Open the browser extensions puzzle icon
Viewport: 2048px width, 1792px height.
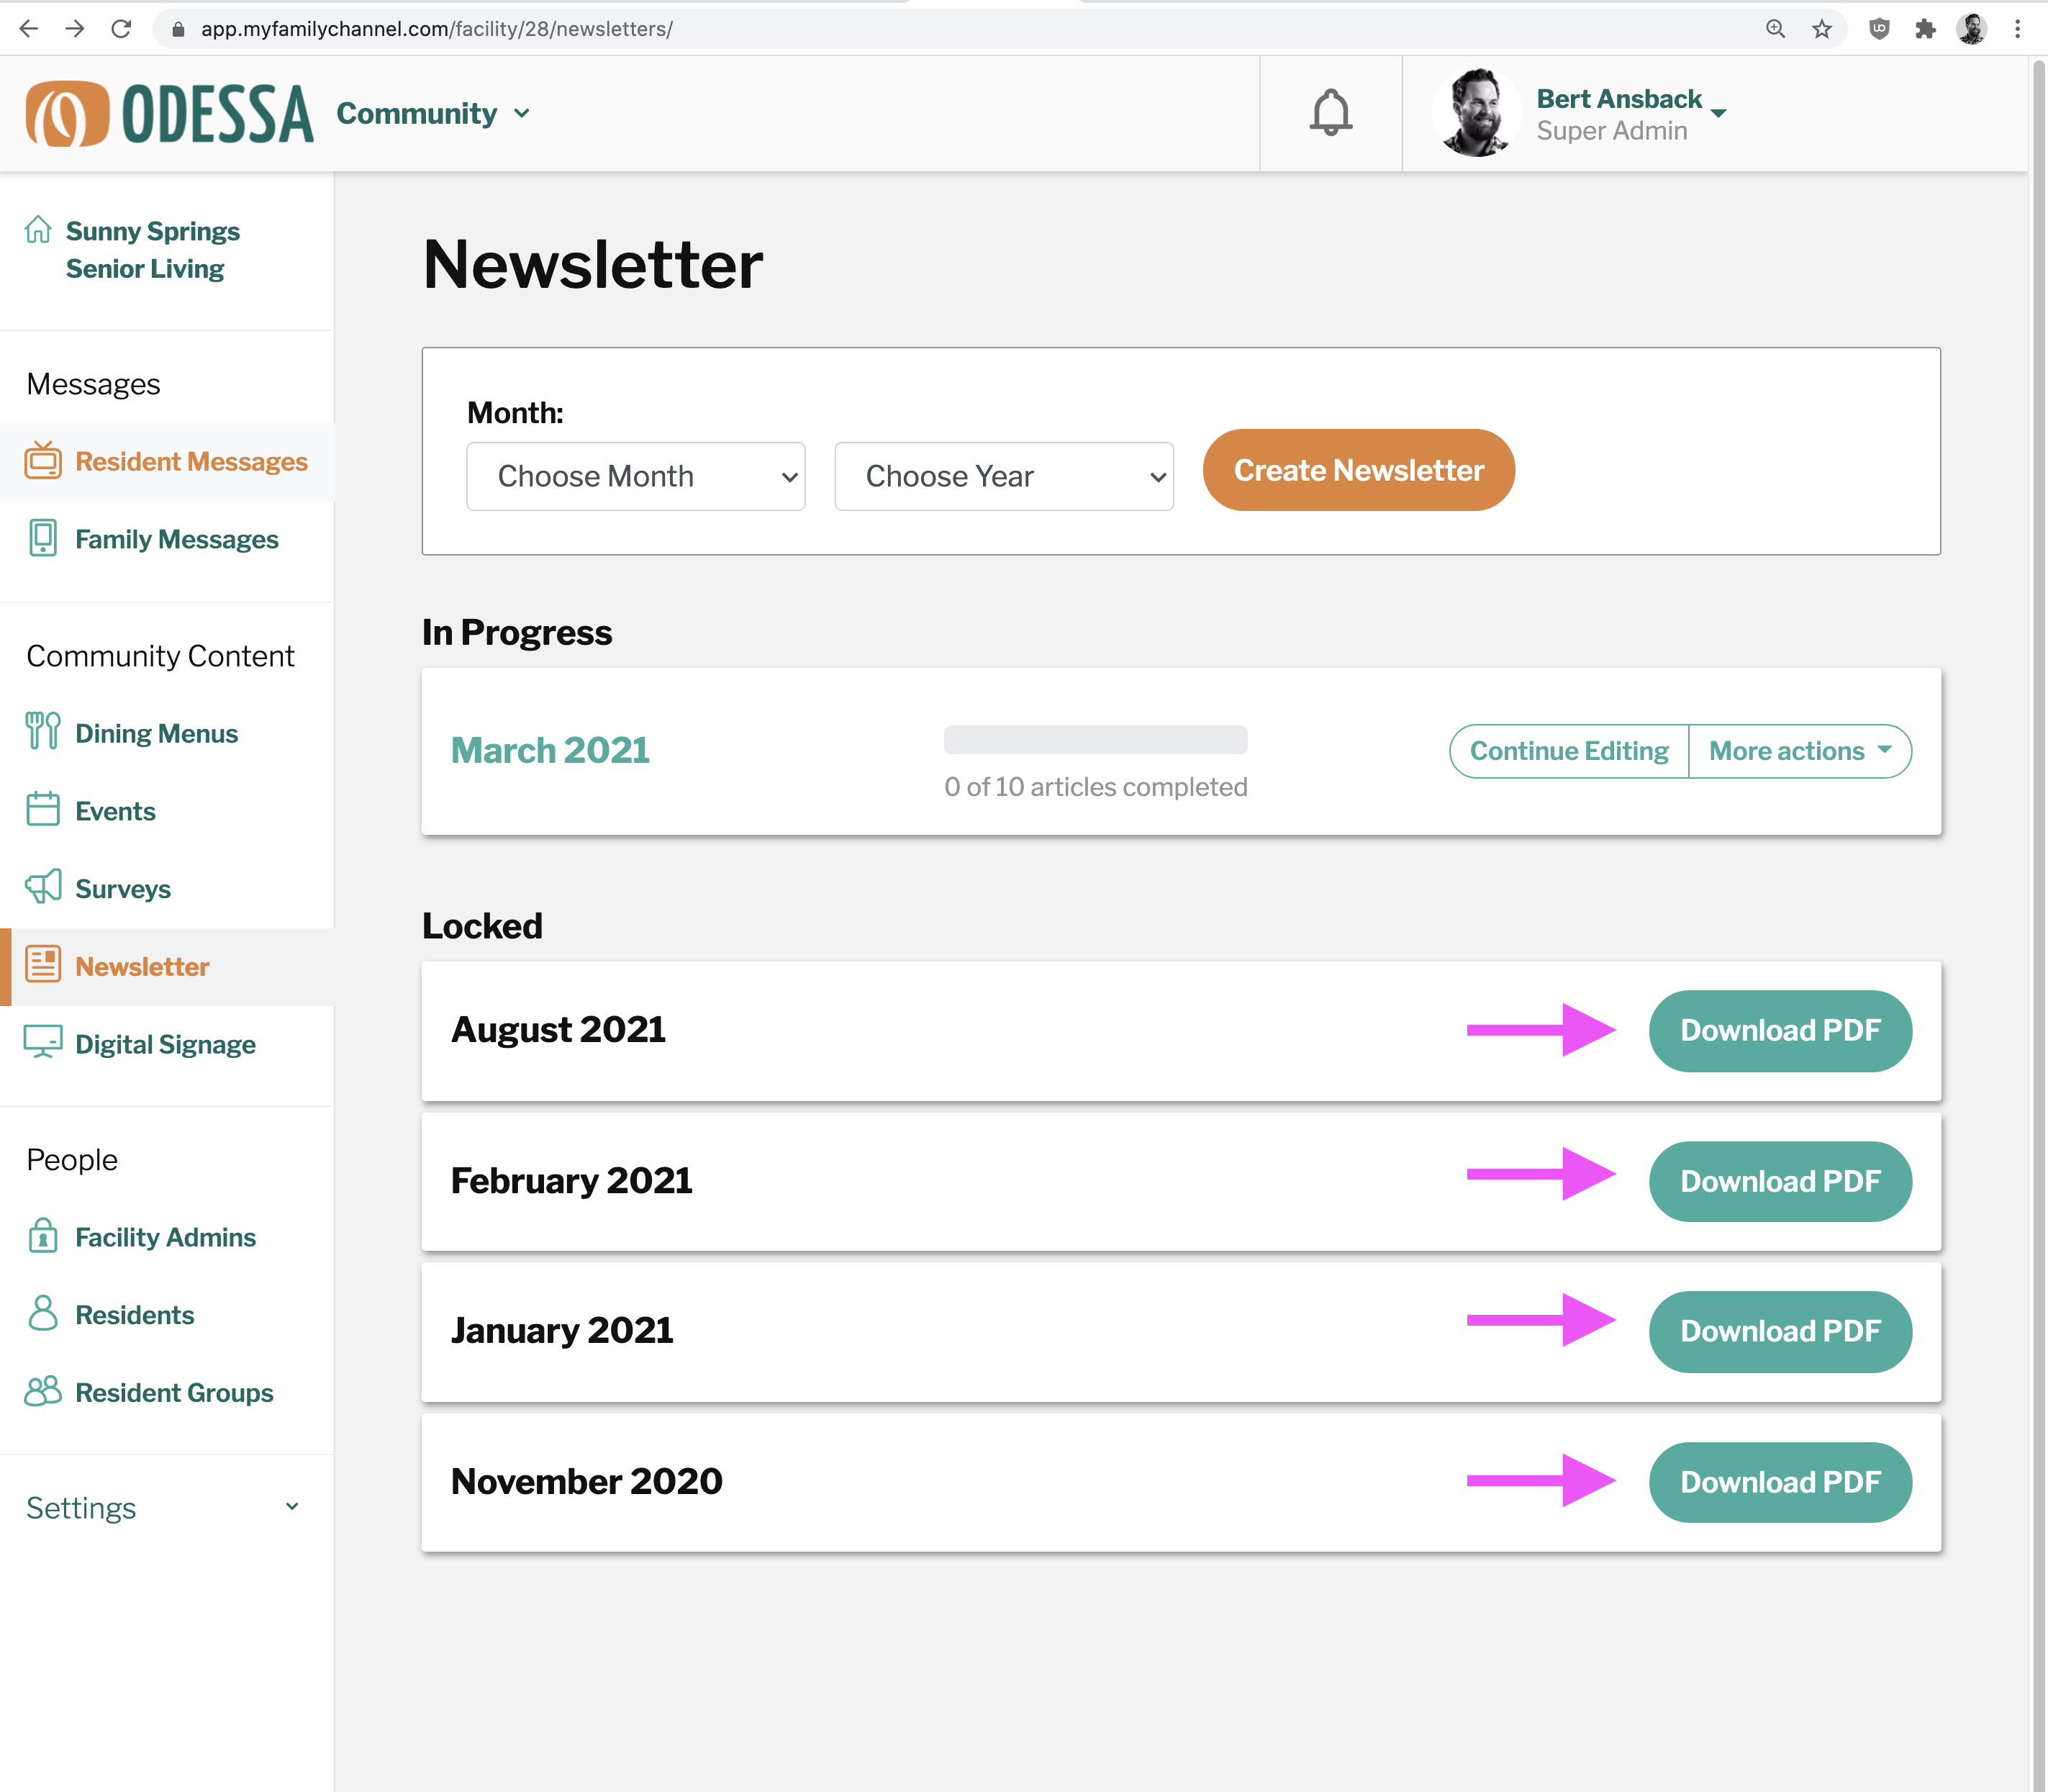pos(1925,29)
